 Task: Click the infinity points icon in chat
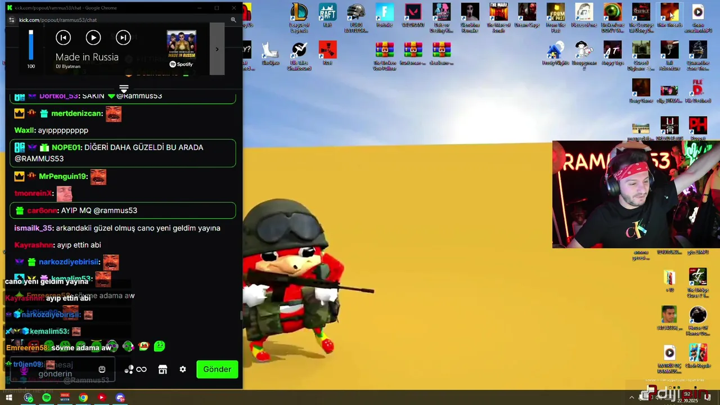pyautogui.click(x=141, y=370)
